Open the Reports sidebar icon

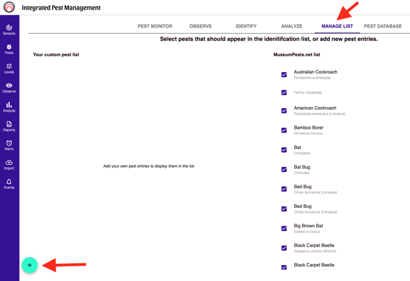click(9, 126)
